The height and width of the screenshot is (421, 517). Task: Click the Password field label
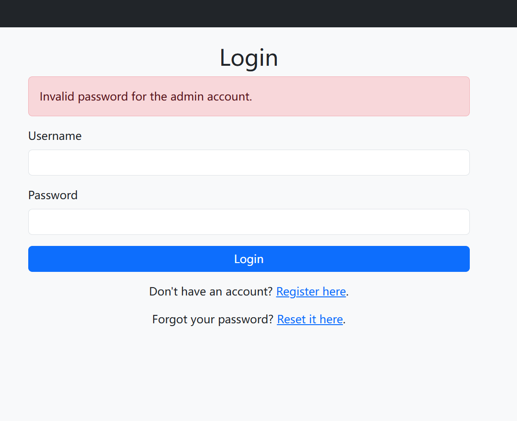tap(53, 195)
